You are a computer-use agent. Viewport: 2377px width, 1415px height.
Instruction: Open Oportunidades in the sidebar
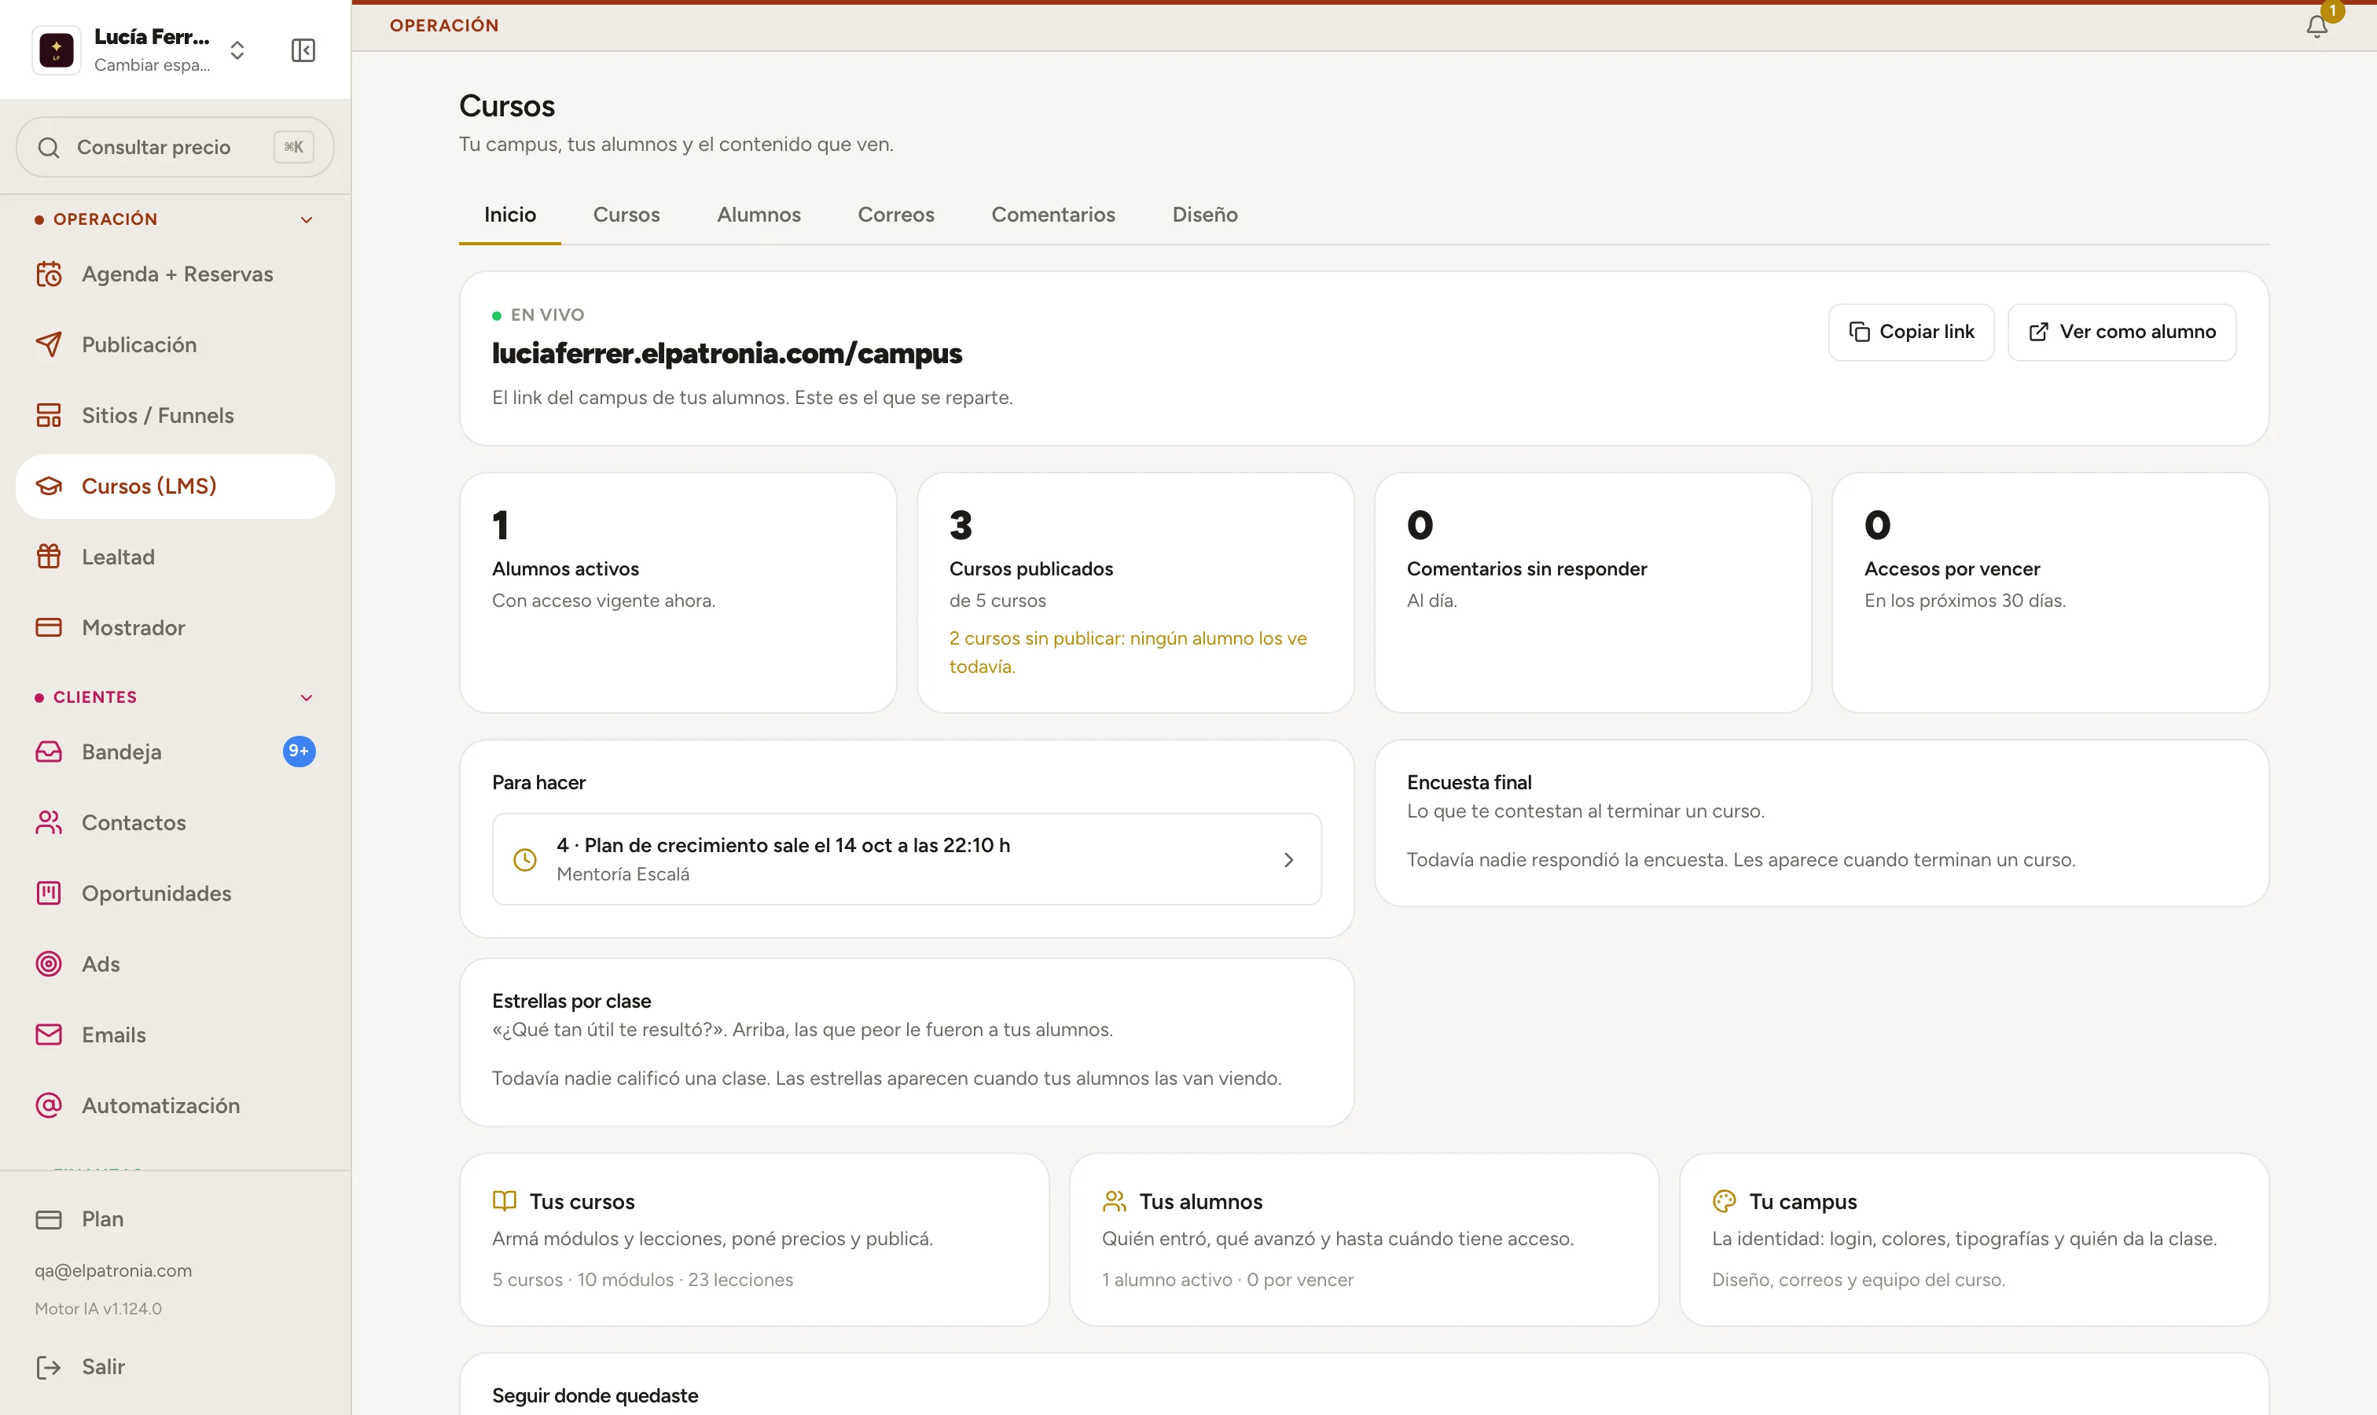[175, 894]
